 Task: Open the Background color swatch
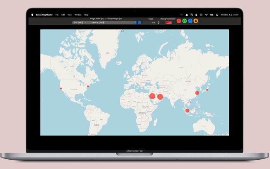[169, 22]
